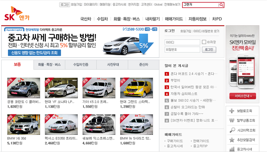Image resolution: width=267 pixels, height=152 pixels.
Task: Open 현대 YF 쏘나타 car thumbnail
Action: pos(61,88)
